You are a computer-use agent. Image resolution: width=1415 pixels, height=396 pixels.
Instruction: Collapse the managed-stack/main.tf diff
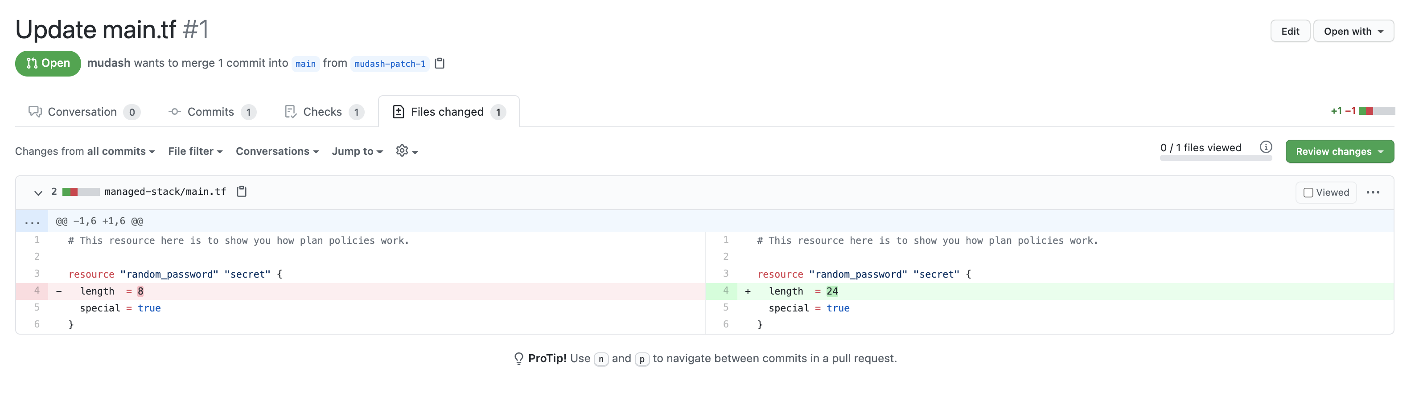click(38, 193)
